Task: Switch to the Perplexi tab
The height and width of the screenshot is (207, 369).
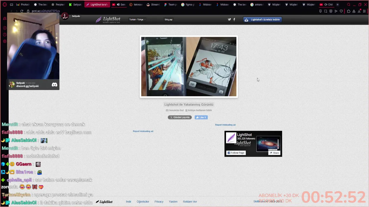Action: (58, 5)
